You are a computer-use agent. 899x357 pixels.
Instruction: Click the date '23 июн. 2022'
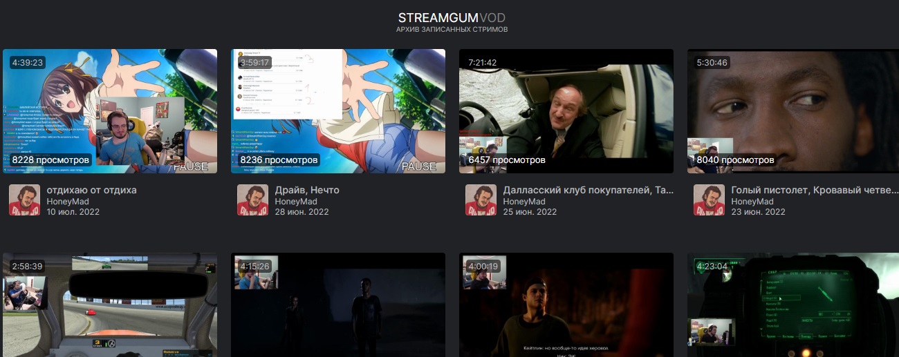pos(758,212)
